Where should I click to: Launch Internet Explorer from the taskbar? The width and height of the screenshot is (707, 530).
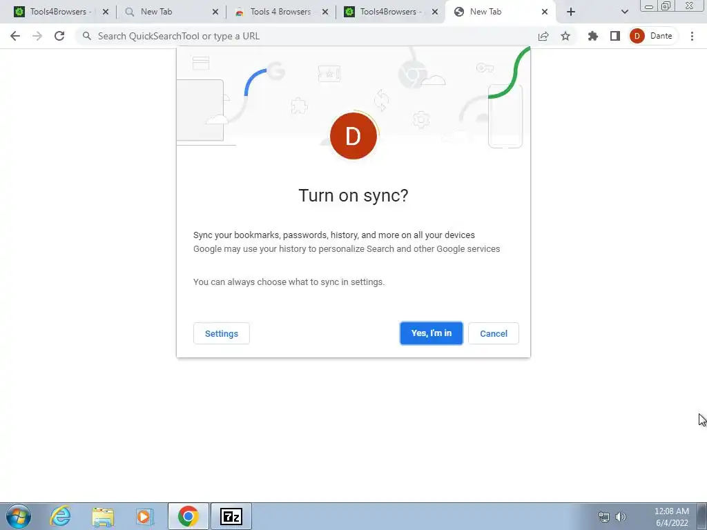coord(60,516)
